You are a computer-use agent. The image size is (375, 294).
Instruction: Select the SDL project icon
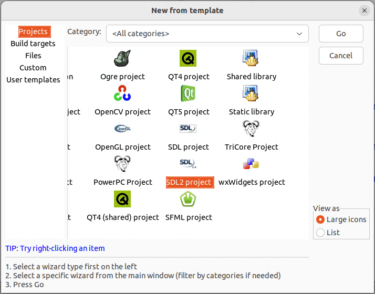[188, 129]
